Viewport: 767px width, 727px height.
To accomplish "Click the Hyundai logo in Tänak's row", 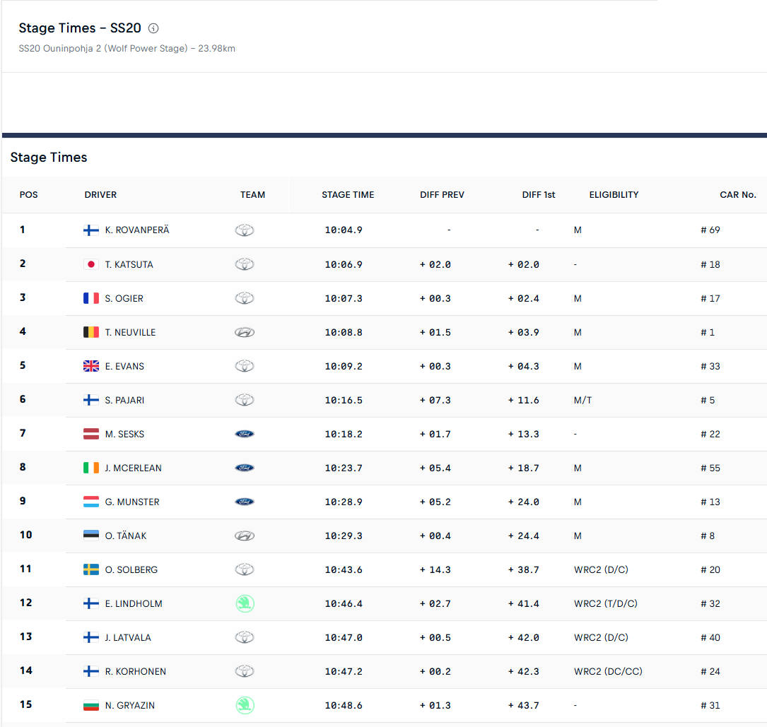I will click(x=245, y=536).
